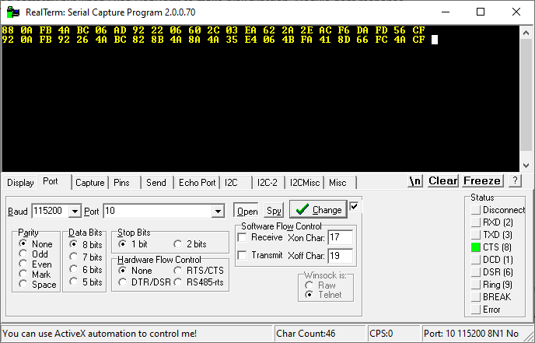Select 7 bits data bits
Viewport: 535px width, 343px height.
[x=86, y=257]
